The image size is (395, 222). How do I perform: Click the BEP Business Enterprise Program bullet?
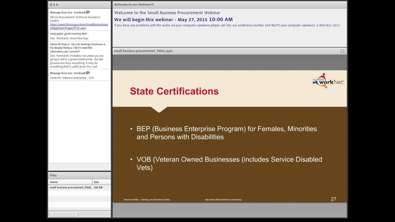(x=227, y=133)
